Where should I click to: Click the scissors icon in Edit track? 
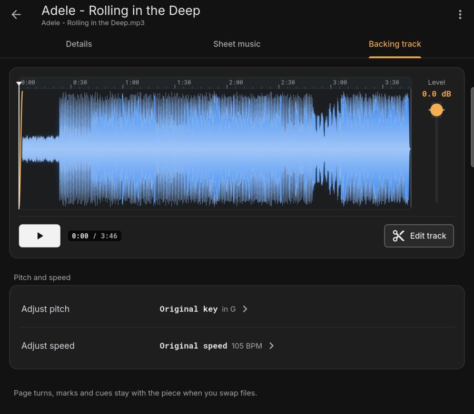(399, 235)
